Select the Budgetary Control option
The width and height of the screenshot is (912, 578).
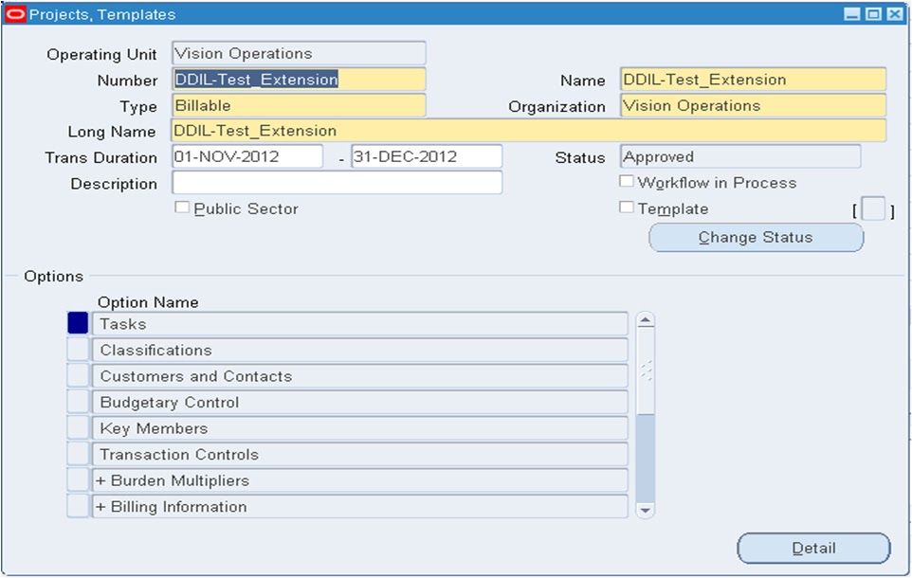[x=360, y=402]
